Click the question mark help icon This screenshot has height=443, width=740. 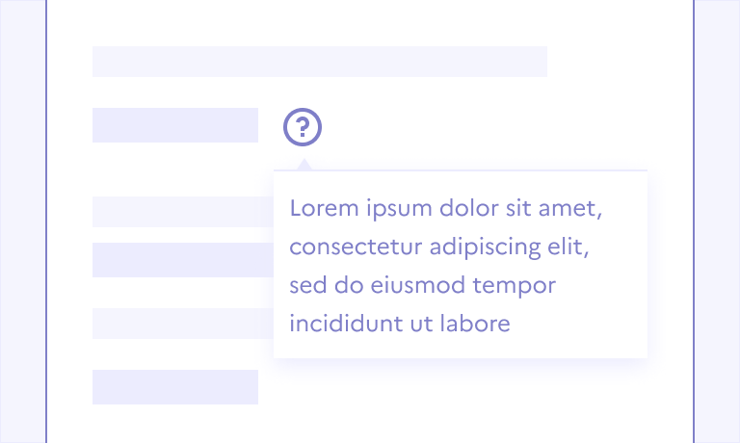[303, 126]
